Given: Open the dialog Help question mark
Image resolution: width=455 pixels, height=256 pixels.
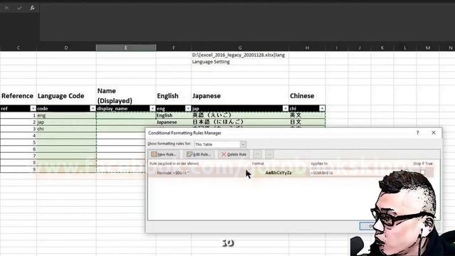Looking at the screenshot, I should 417,133.
